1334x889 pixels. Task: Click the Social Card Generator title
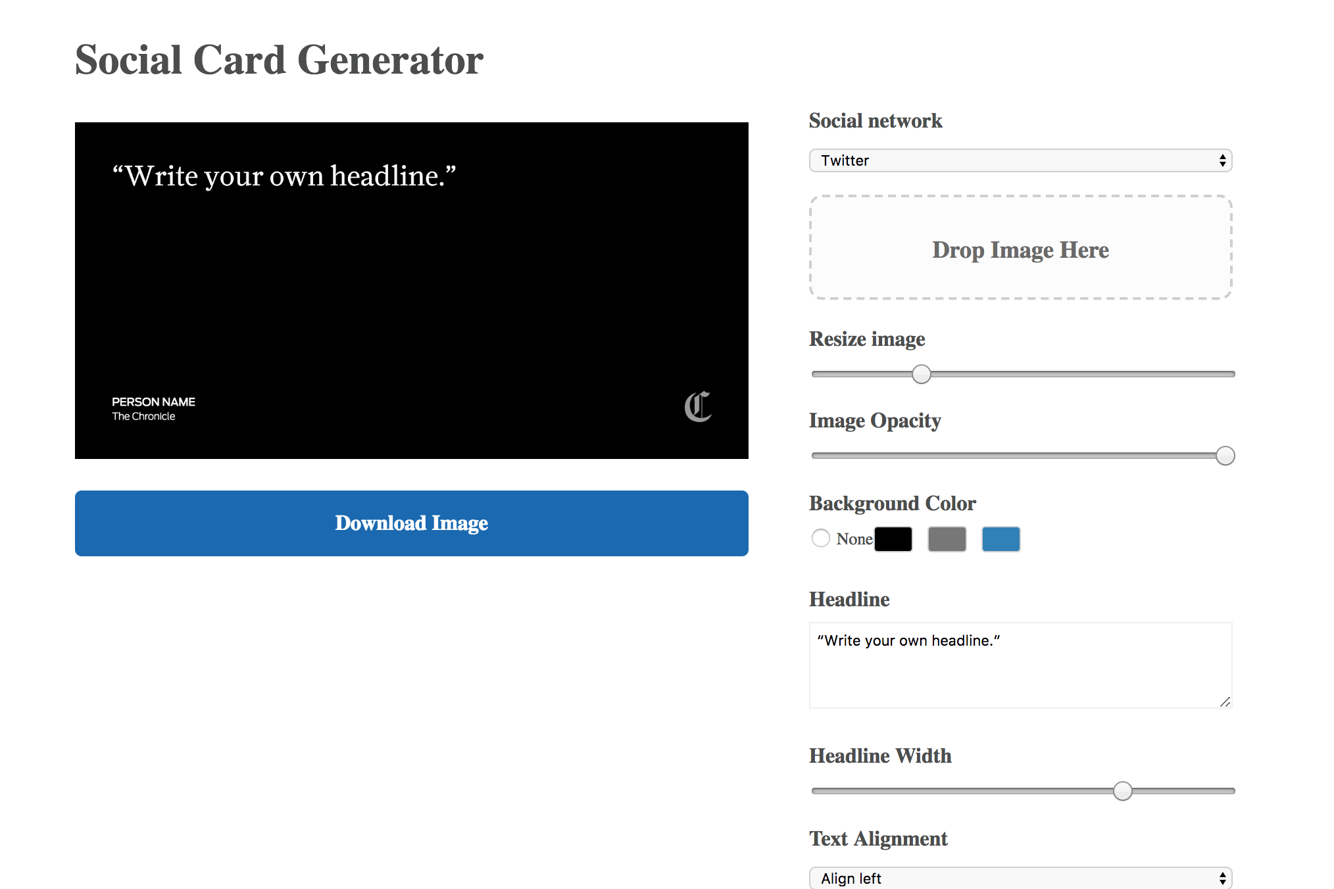[x=279, y=60]
